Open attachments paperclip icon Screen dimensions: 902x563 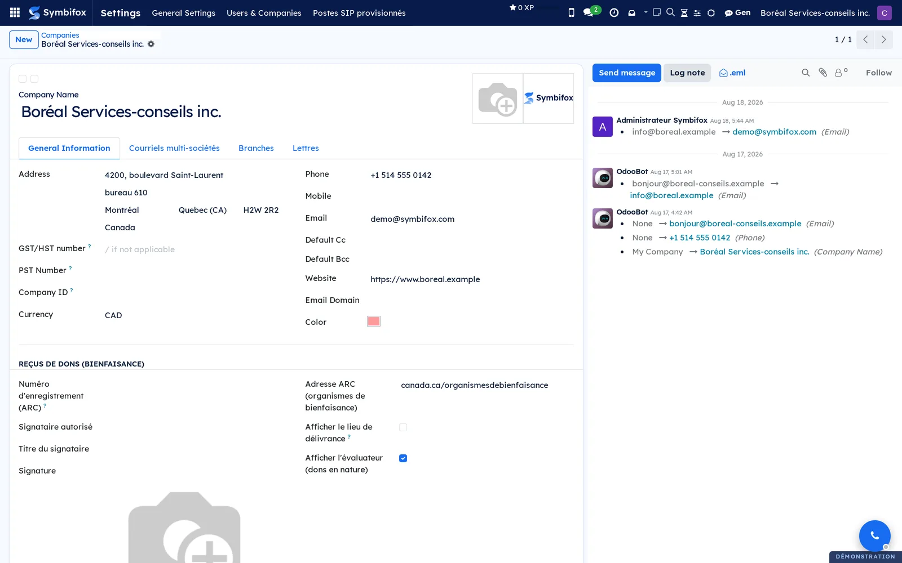coord(823,73)
